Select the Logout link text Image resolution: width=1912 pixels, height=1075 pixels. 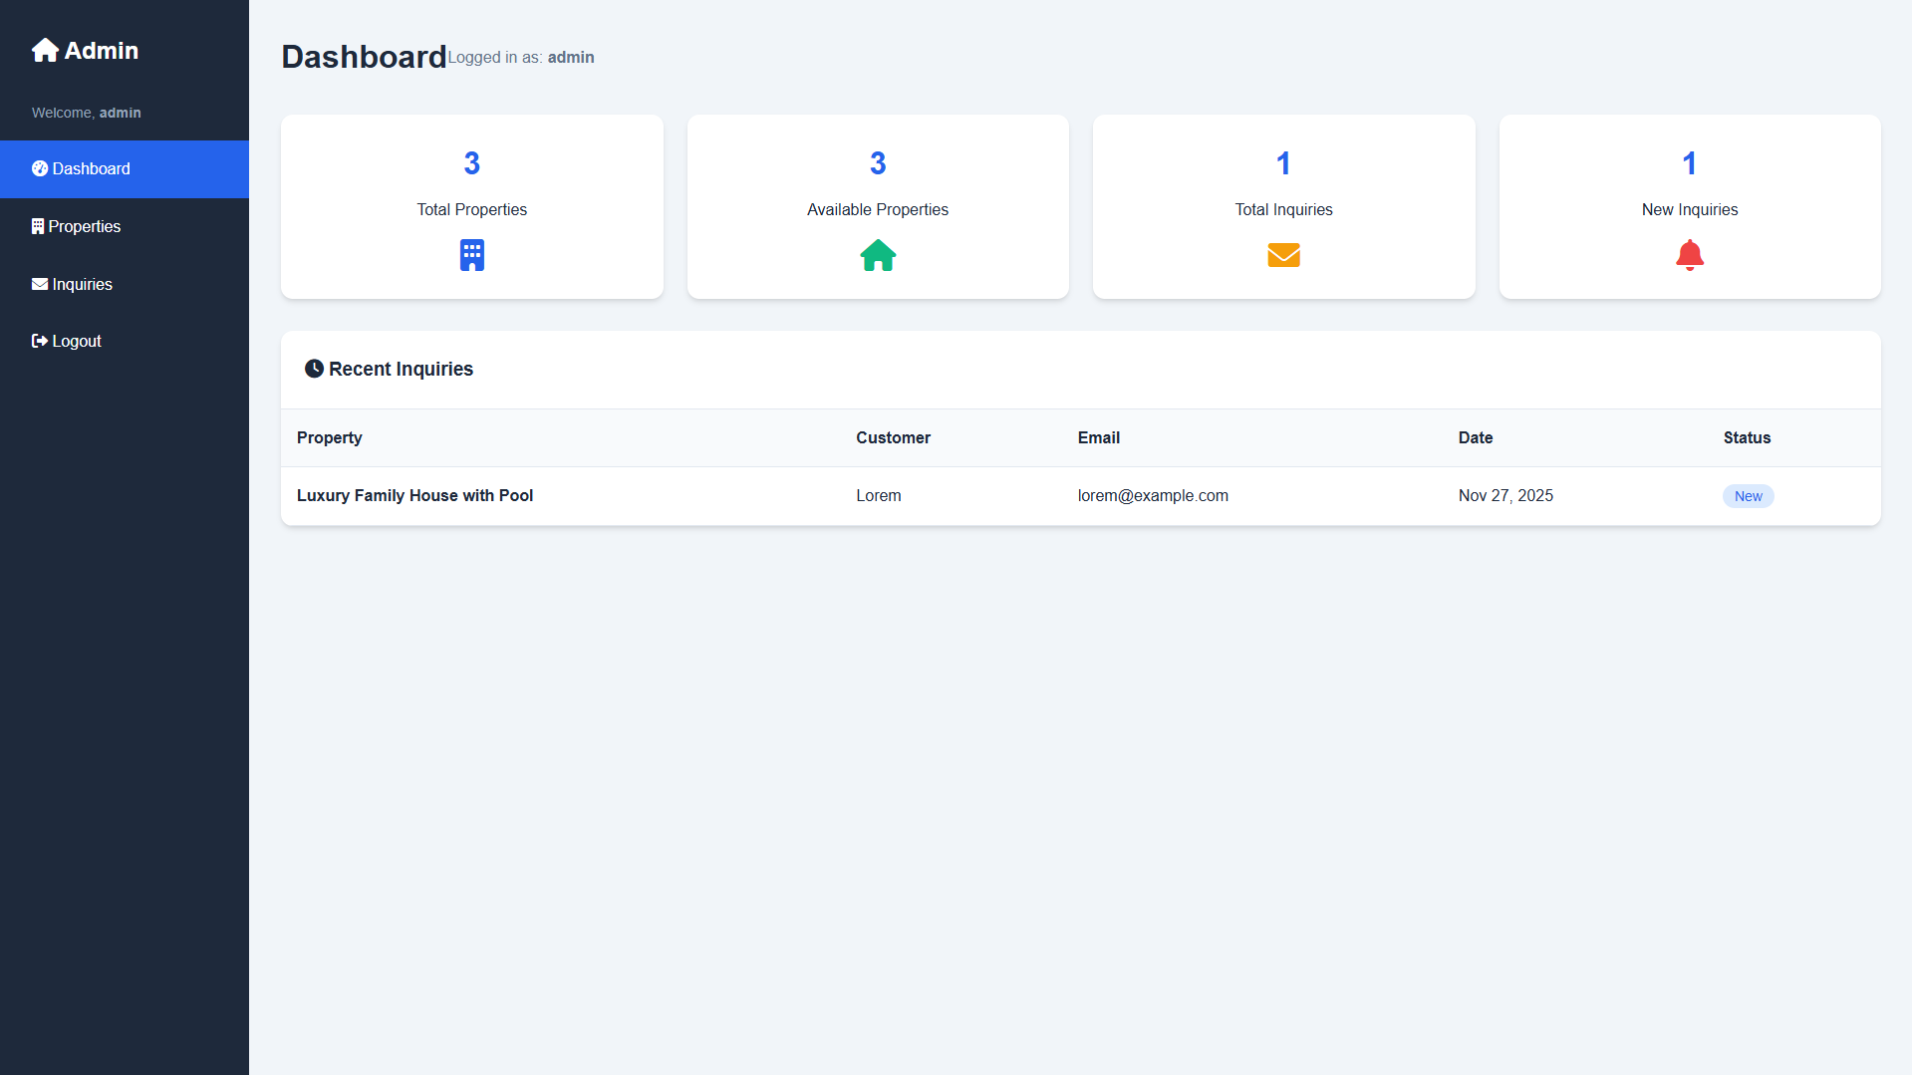coord(77,342)
